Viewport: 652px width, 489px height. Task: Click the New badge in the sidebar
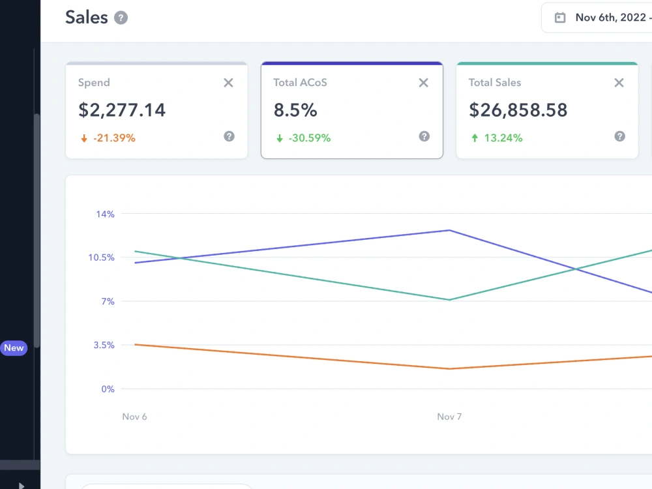pos(14,348)
